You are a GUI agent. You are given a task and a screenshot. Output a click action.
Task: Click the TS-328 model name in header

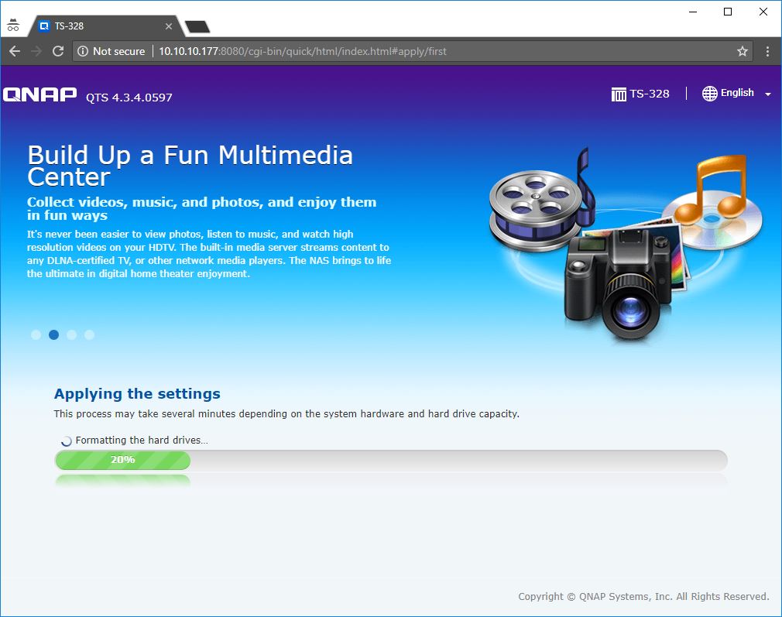tap(650, 94)
